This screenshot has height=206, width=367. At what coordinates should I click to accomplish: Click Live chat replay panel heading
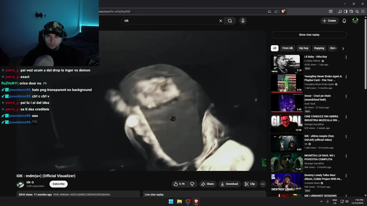154,195
